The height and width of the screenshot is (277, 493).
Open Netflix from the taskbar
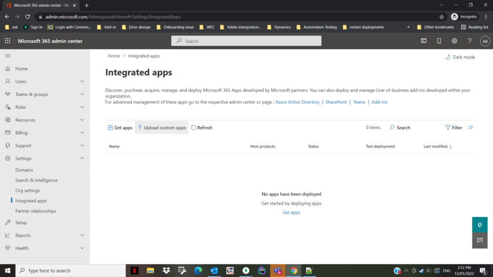(135, 270)
